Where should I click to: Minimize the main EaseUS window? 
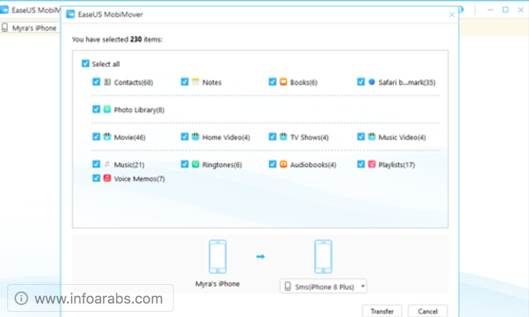pos(490,10)
